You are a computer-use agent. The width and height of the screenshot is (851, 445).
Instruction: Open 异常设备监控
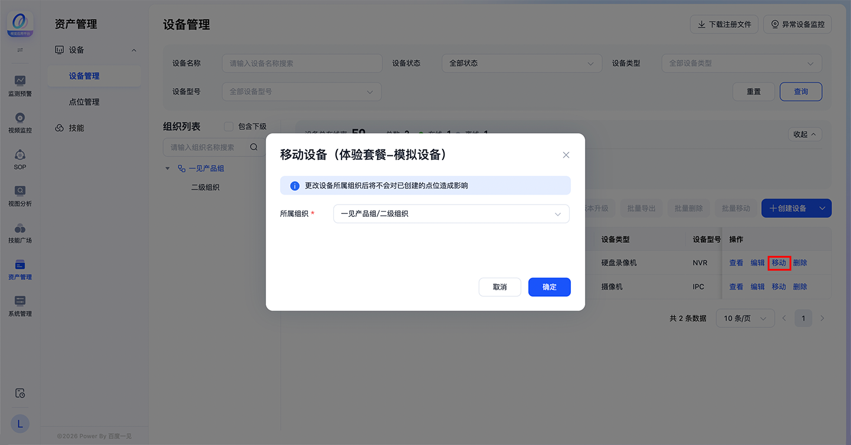798,24
